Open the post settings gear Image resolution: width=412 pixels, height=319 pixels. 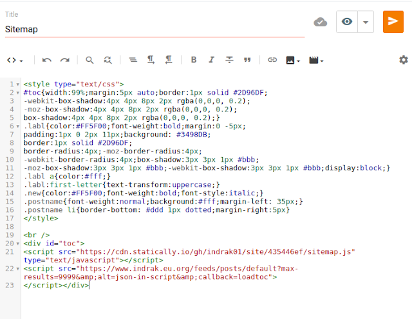pyautogui.click(x=404, y=60)
